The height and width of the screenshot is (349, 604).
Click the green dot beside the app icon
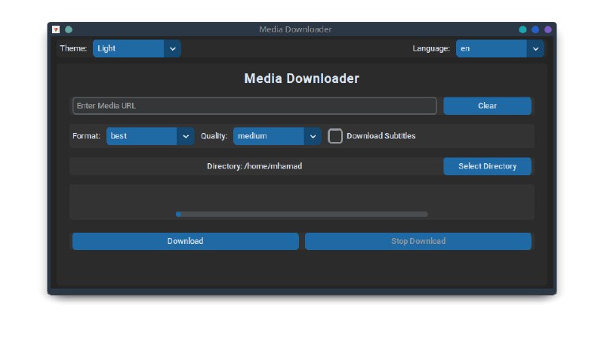click(x=69, y=29)
